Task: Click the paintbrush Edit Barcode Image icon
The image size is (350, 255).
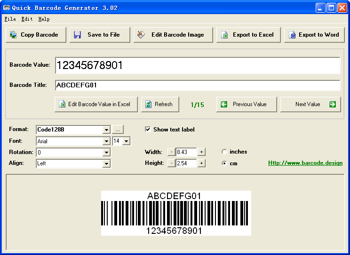Action: pyautogui.click(x=141, y=35)
